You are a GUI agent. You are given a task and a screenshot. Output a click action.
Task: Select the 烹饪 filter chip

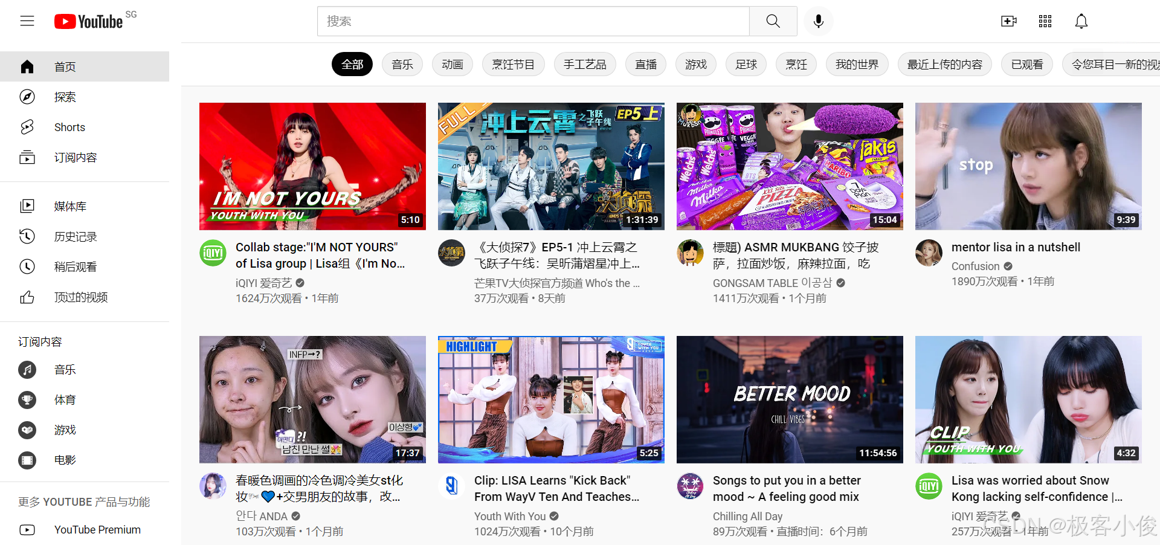tap(796, 64)
